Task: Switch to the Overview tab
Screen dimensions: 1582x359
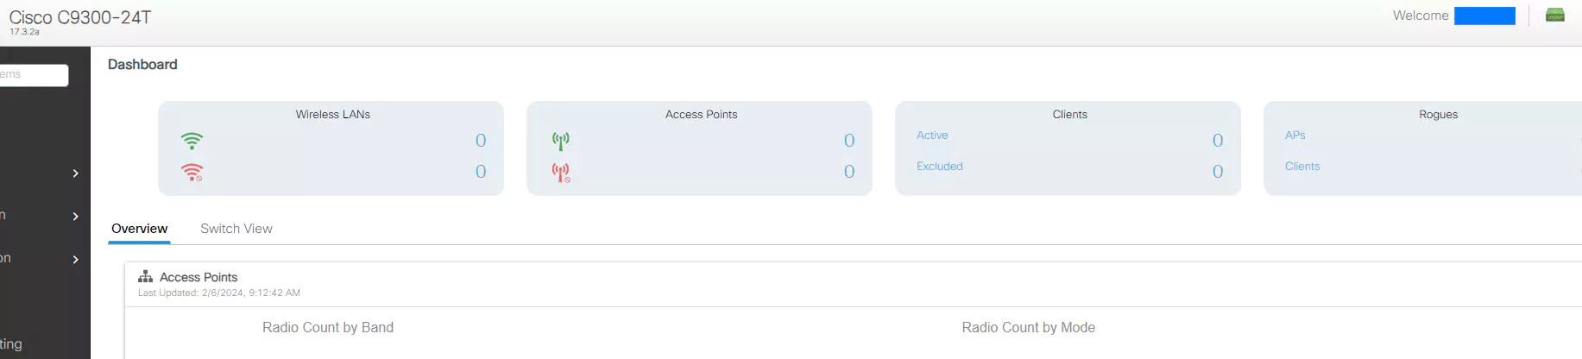Action: click(x=139, y=229)
